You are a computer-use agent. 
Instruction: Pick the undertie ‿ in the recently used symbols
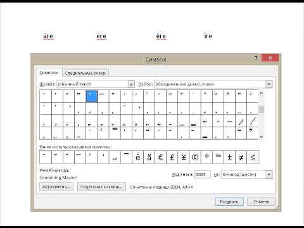(115, 157)
